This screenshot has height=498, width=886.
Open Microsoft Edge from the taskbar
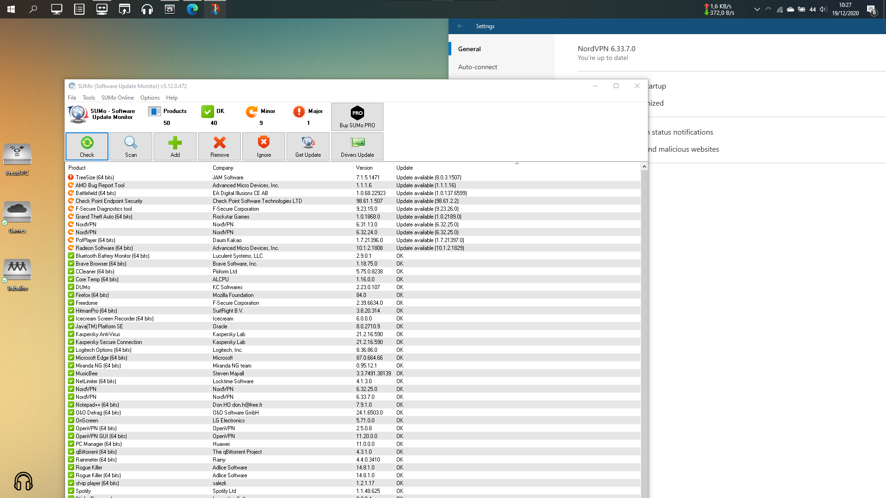192,9
